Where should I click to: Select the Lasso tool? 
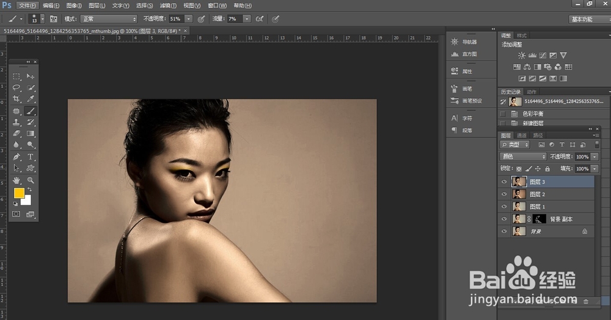tap(17, 88)
